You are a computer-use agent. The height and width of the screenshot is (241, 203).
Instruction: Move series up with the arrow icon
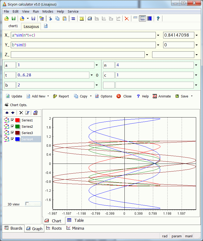click(x=7, y=113)
